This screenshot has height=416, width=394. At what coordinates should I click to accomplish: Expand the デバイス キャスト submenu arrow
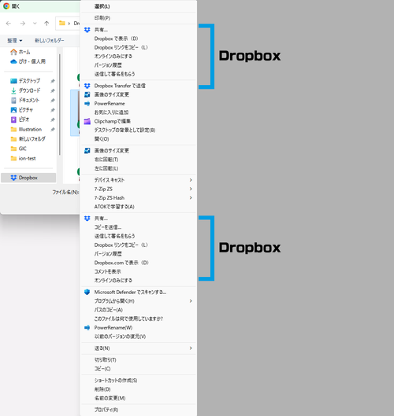(x=191, y=180)
